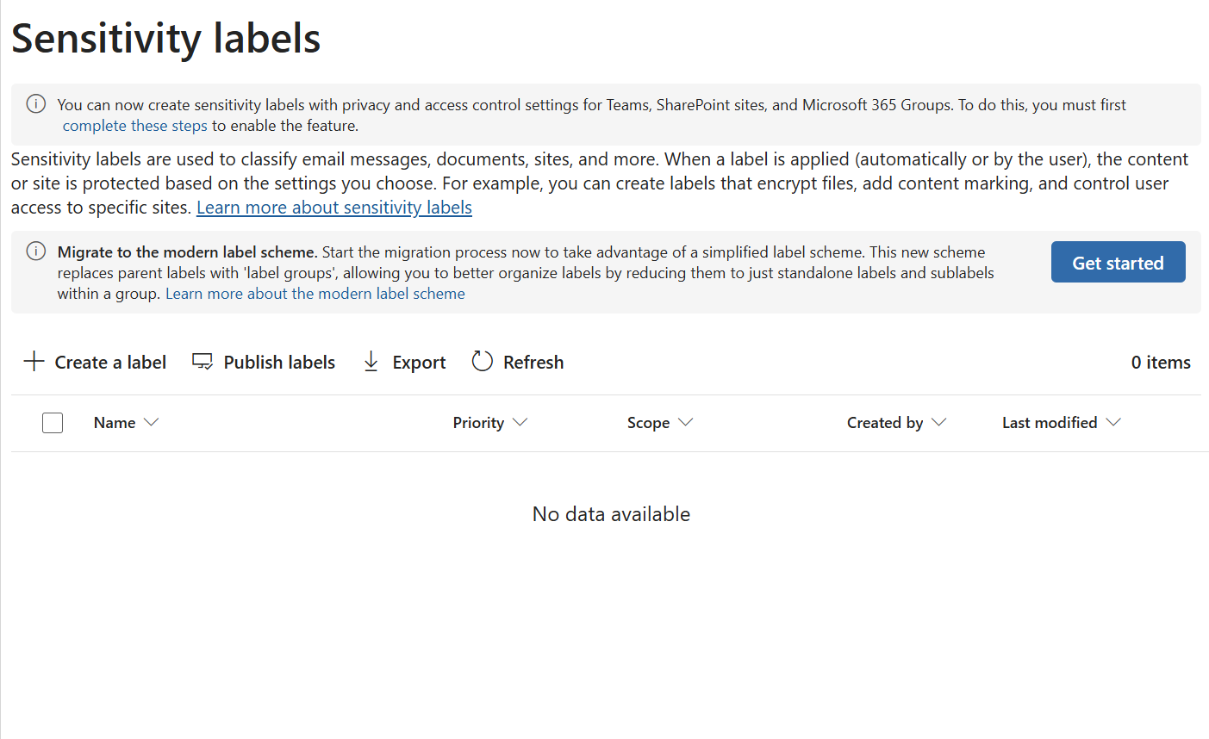The width and height of the screenshot is (1209, 739).
Task: Click the info icon in the Teams notice
Action: (36, 104)
